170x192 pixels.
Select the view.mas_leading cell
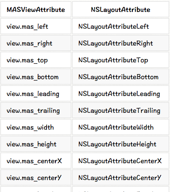click(36, 93)
